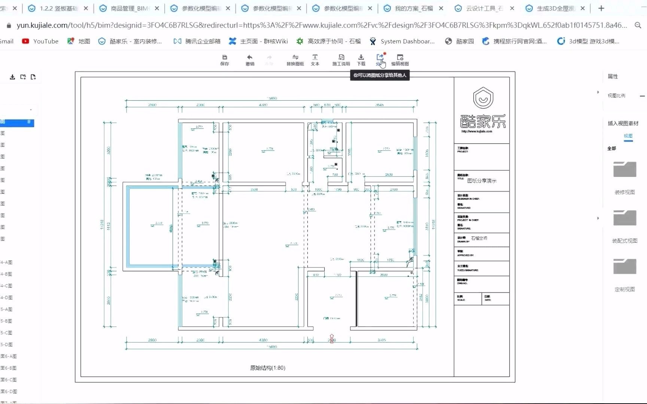The image size is (647, 404).
Task: Open 3d模型 游戏3d模 bookmark
Action: 588,41
